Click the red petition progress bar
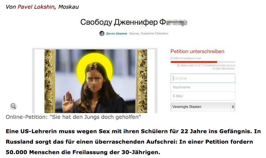266x158 pixels. [194, 62]
